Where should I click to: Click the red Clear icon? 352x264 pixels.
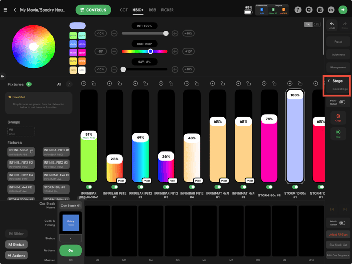tap(338, 116)
